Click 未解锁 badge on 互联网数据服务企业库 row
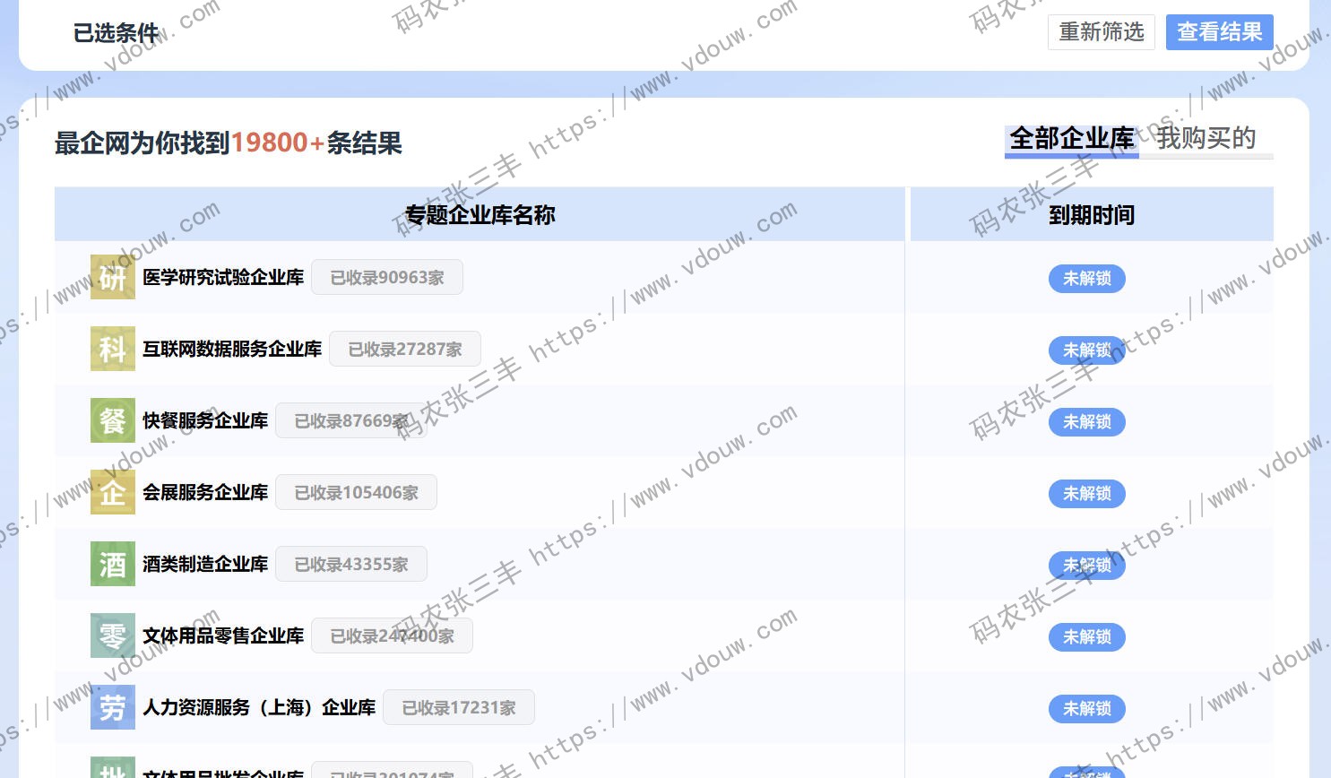1331x778 pixels. click(x=1086, y=350)
